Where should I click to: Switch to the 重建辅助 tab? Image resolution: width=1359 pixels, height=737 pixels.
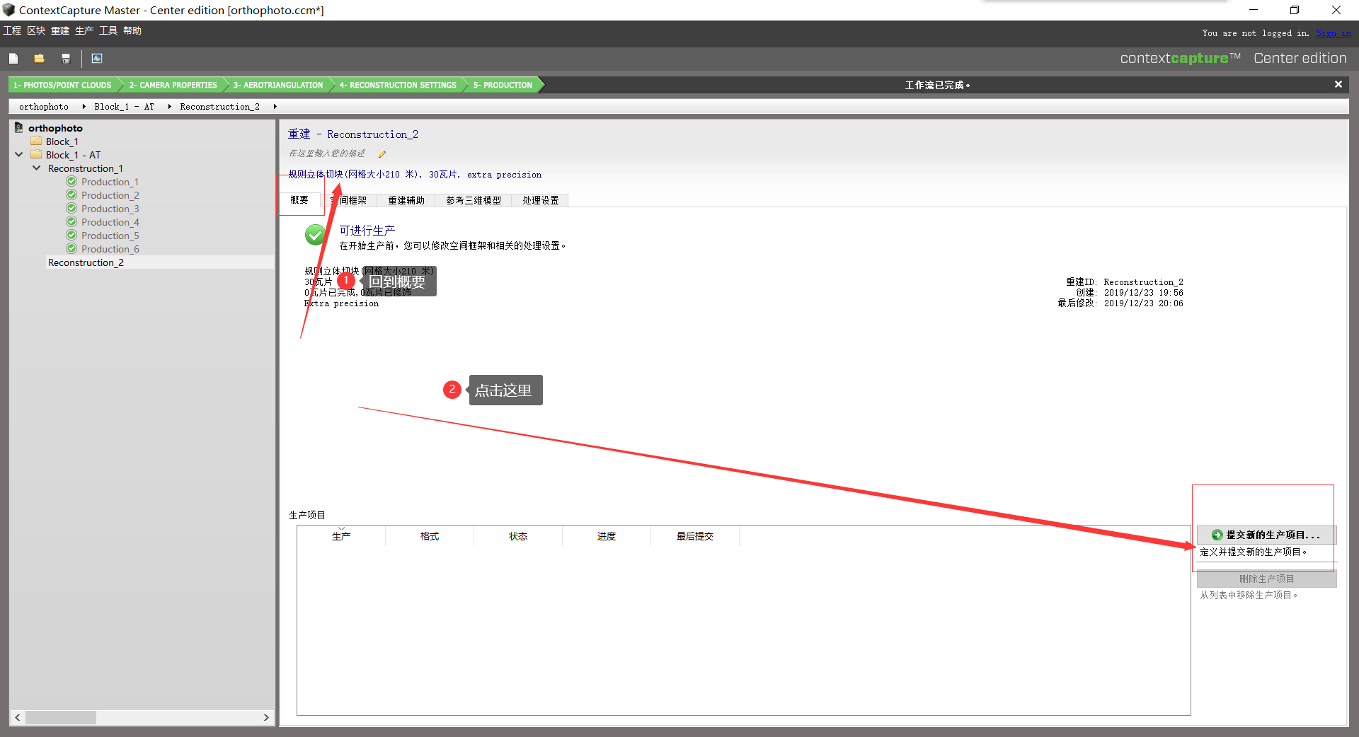[x=406, y=201]
